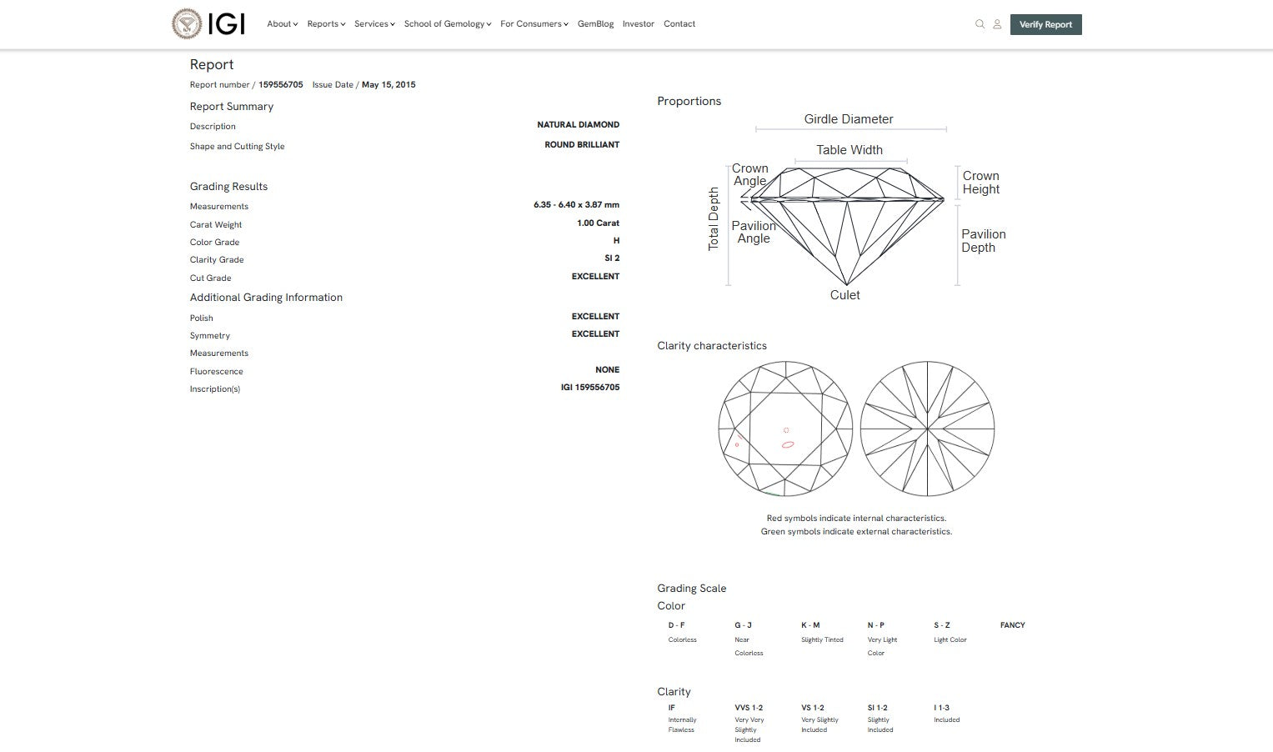The image size is (1273, 752).
Task: Open the search magnifier icon
Action: point(980,24)
